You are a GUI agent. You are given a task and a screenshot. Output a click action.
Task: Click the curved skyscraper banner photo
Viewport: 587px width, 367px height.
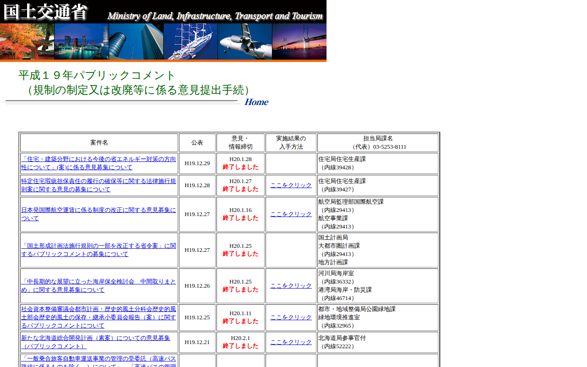(136, 43)
